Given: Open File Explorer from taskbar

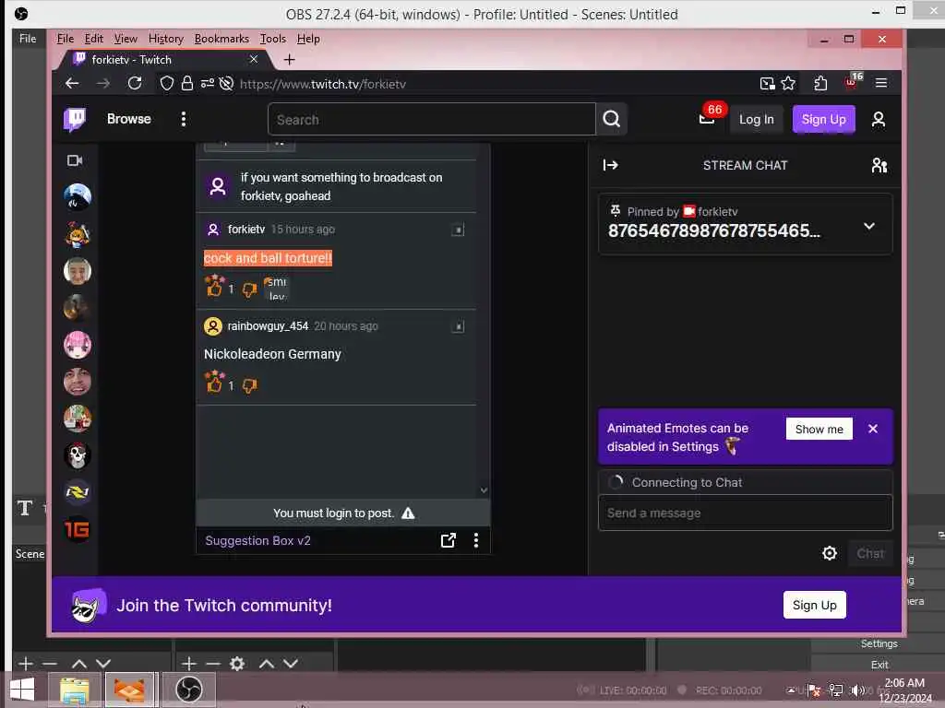Looking at the screenshot, I should pyautogui.click(x=74, y=690).
